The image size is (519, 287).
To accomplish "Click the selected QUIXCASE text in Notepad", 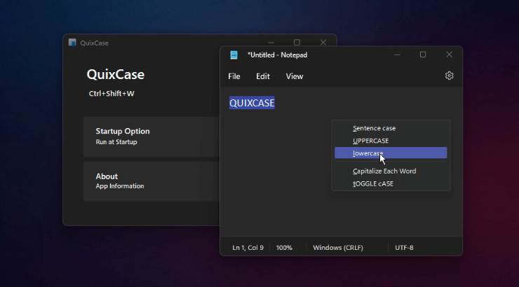I will click(252, 103).
